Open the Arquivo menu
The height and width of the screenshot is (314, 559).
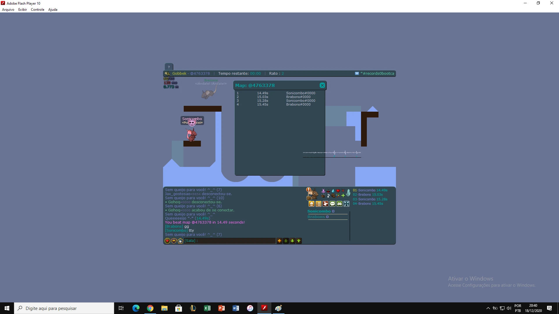pyautogui.click(x=8, y=10)
